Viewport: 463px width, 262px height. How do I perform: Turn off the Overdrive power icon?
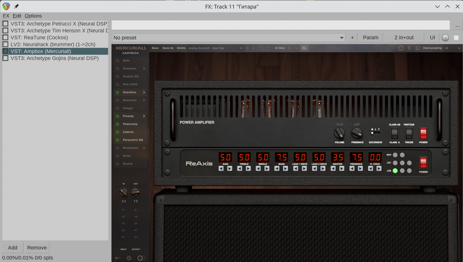118,92
